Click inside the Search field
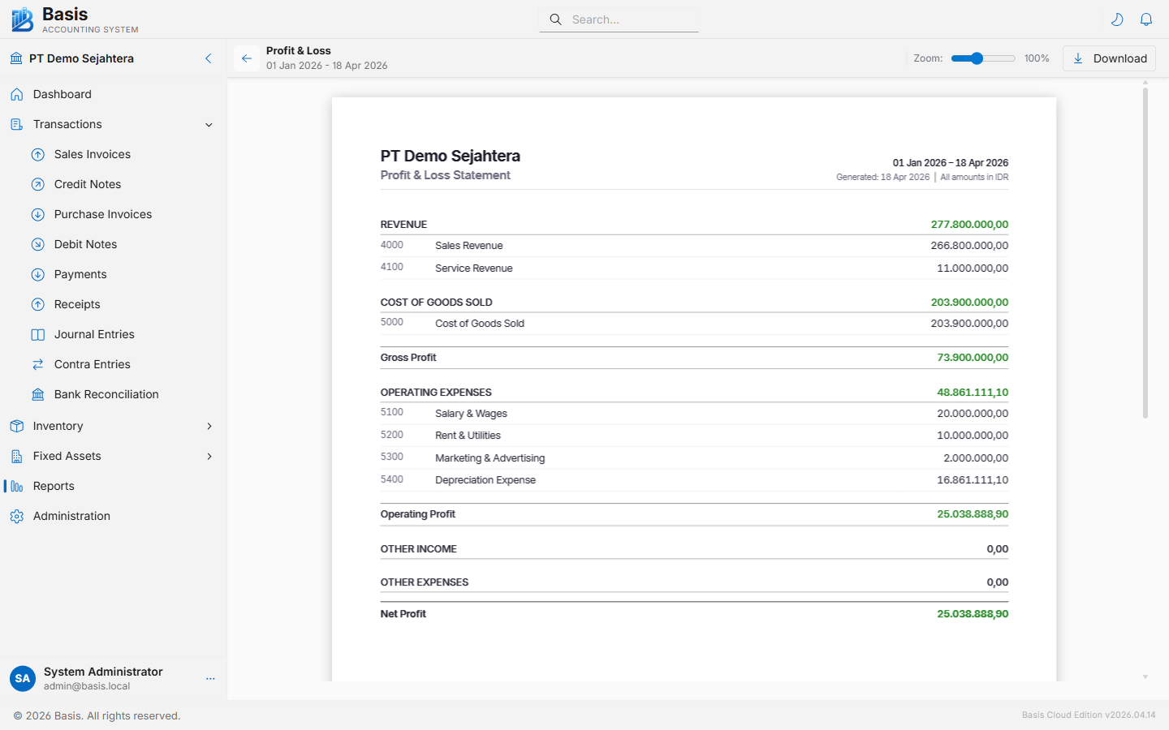Screen dimensions: 1169x730 point(619,19)
